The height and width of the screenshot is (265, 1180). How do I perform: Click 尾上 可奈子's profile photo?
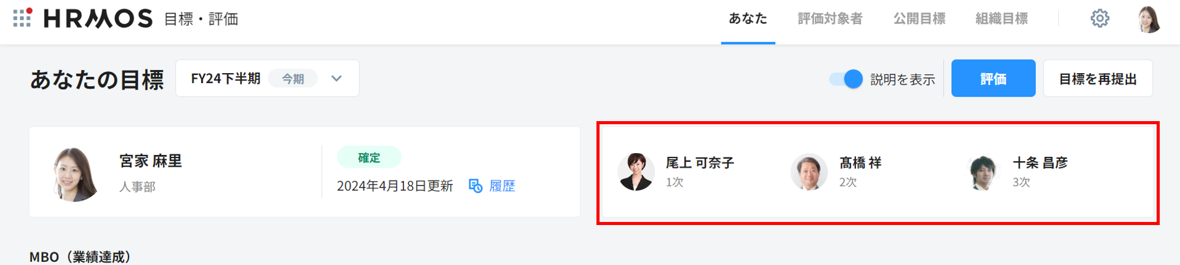pos(636,172)
